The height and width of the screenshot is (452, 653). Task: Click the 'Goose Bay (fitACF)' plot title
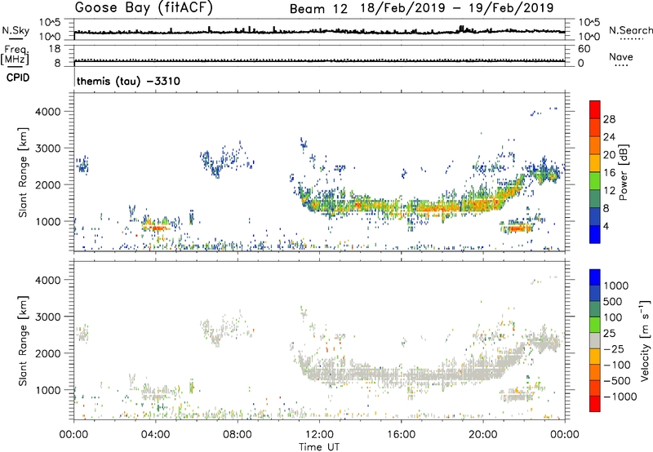coord(144,8)
